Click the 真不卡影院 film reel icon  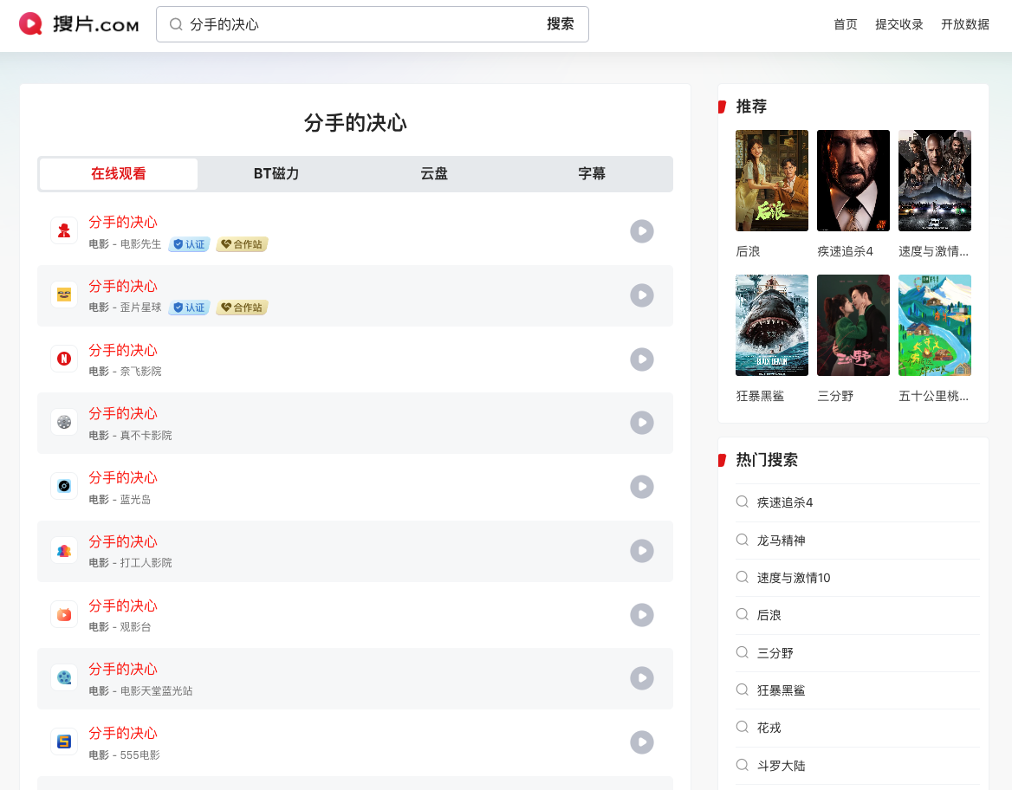(64, 423)
